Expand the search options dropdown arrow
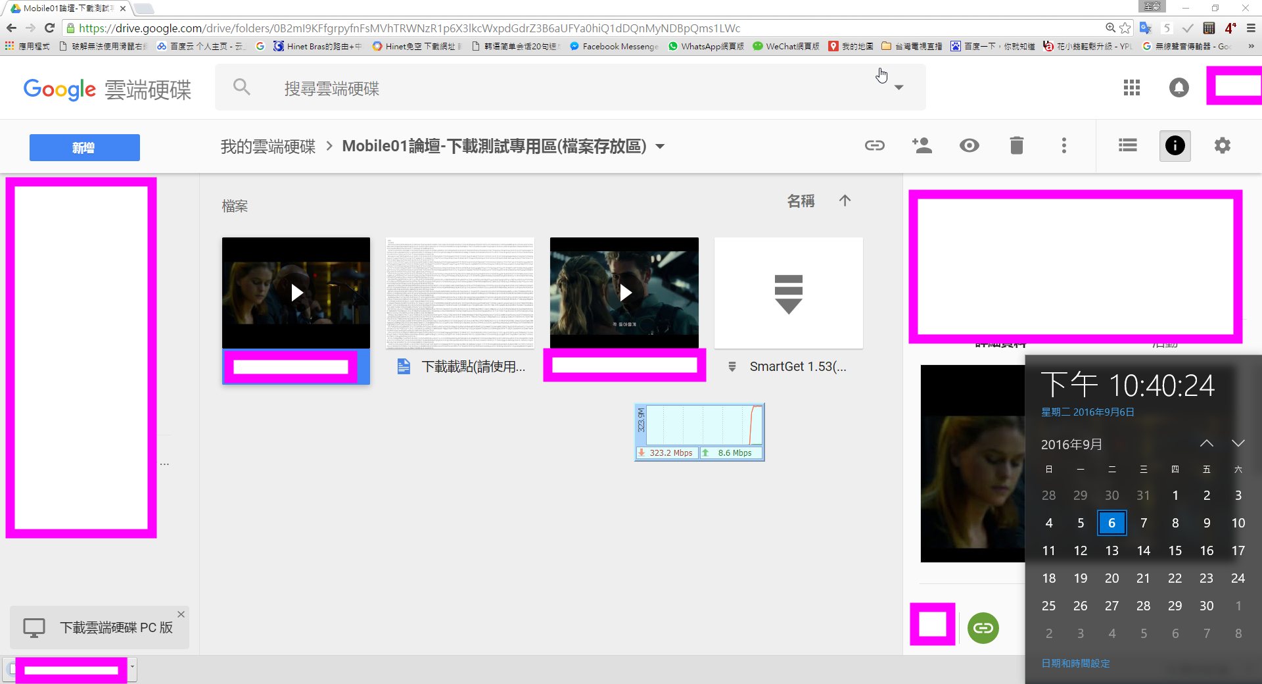 [899, 87]
